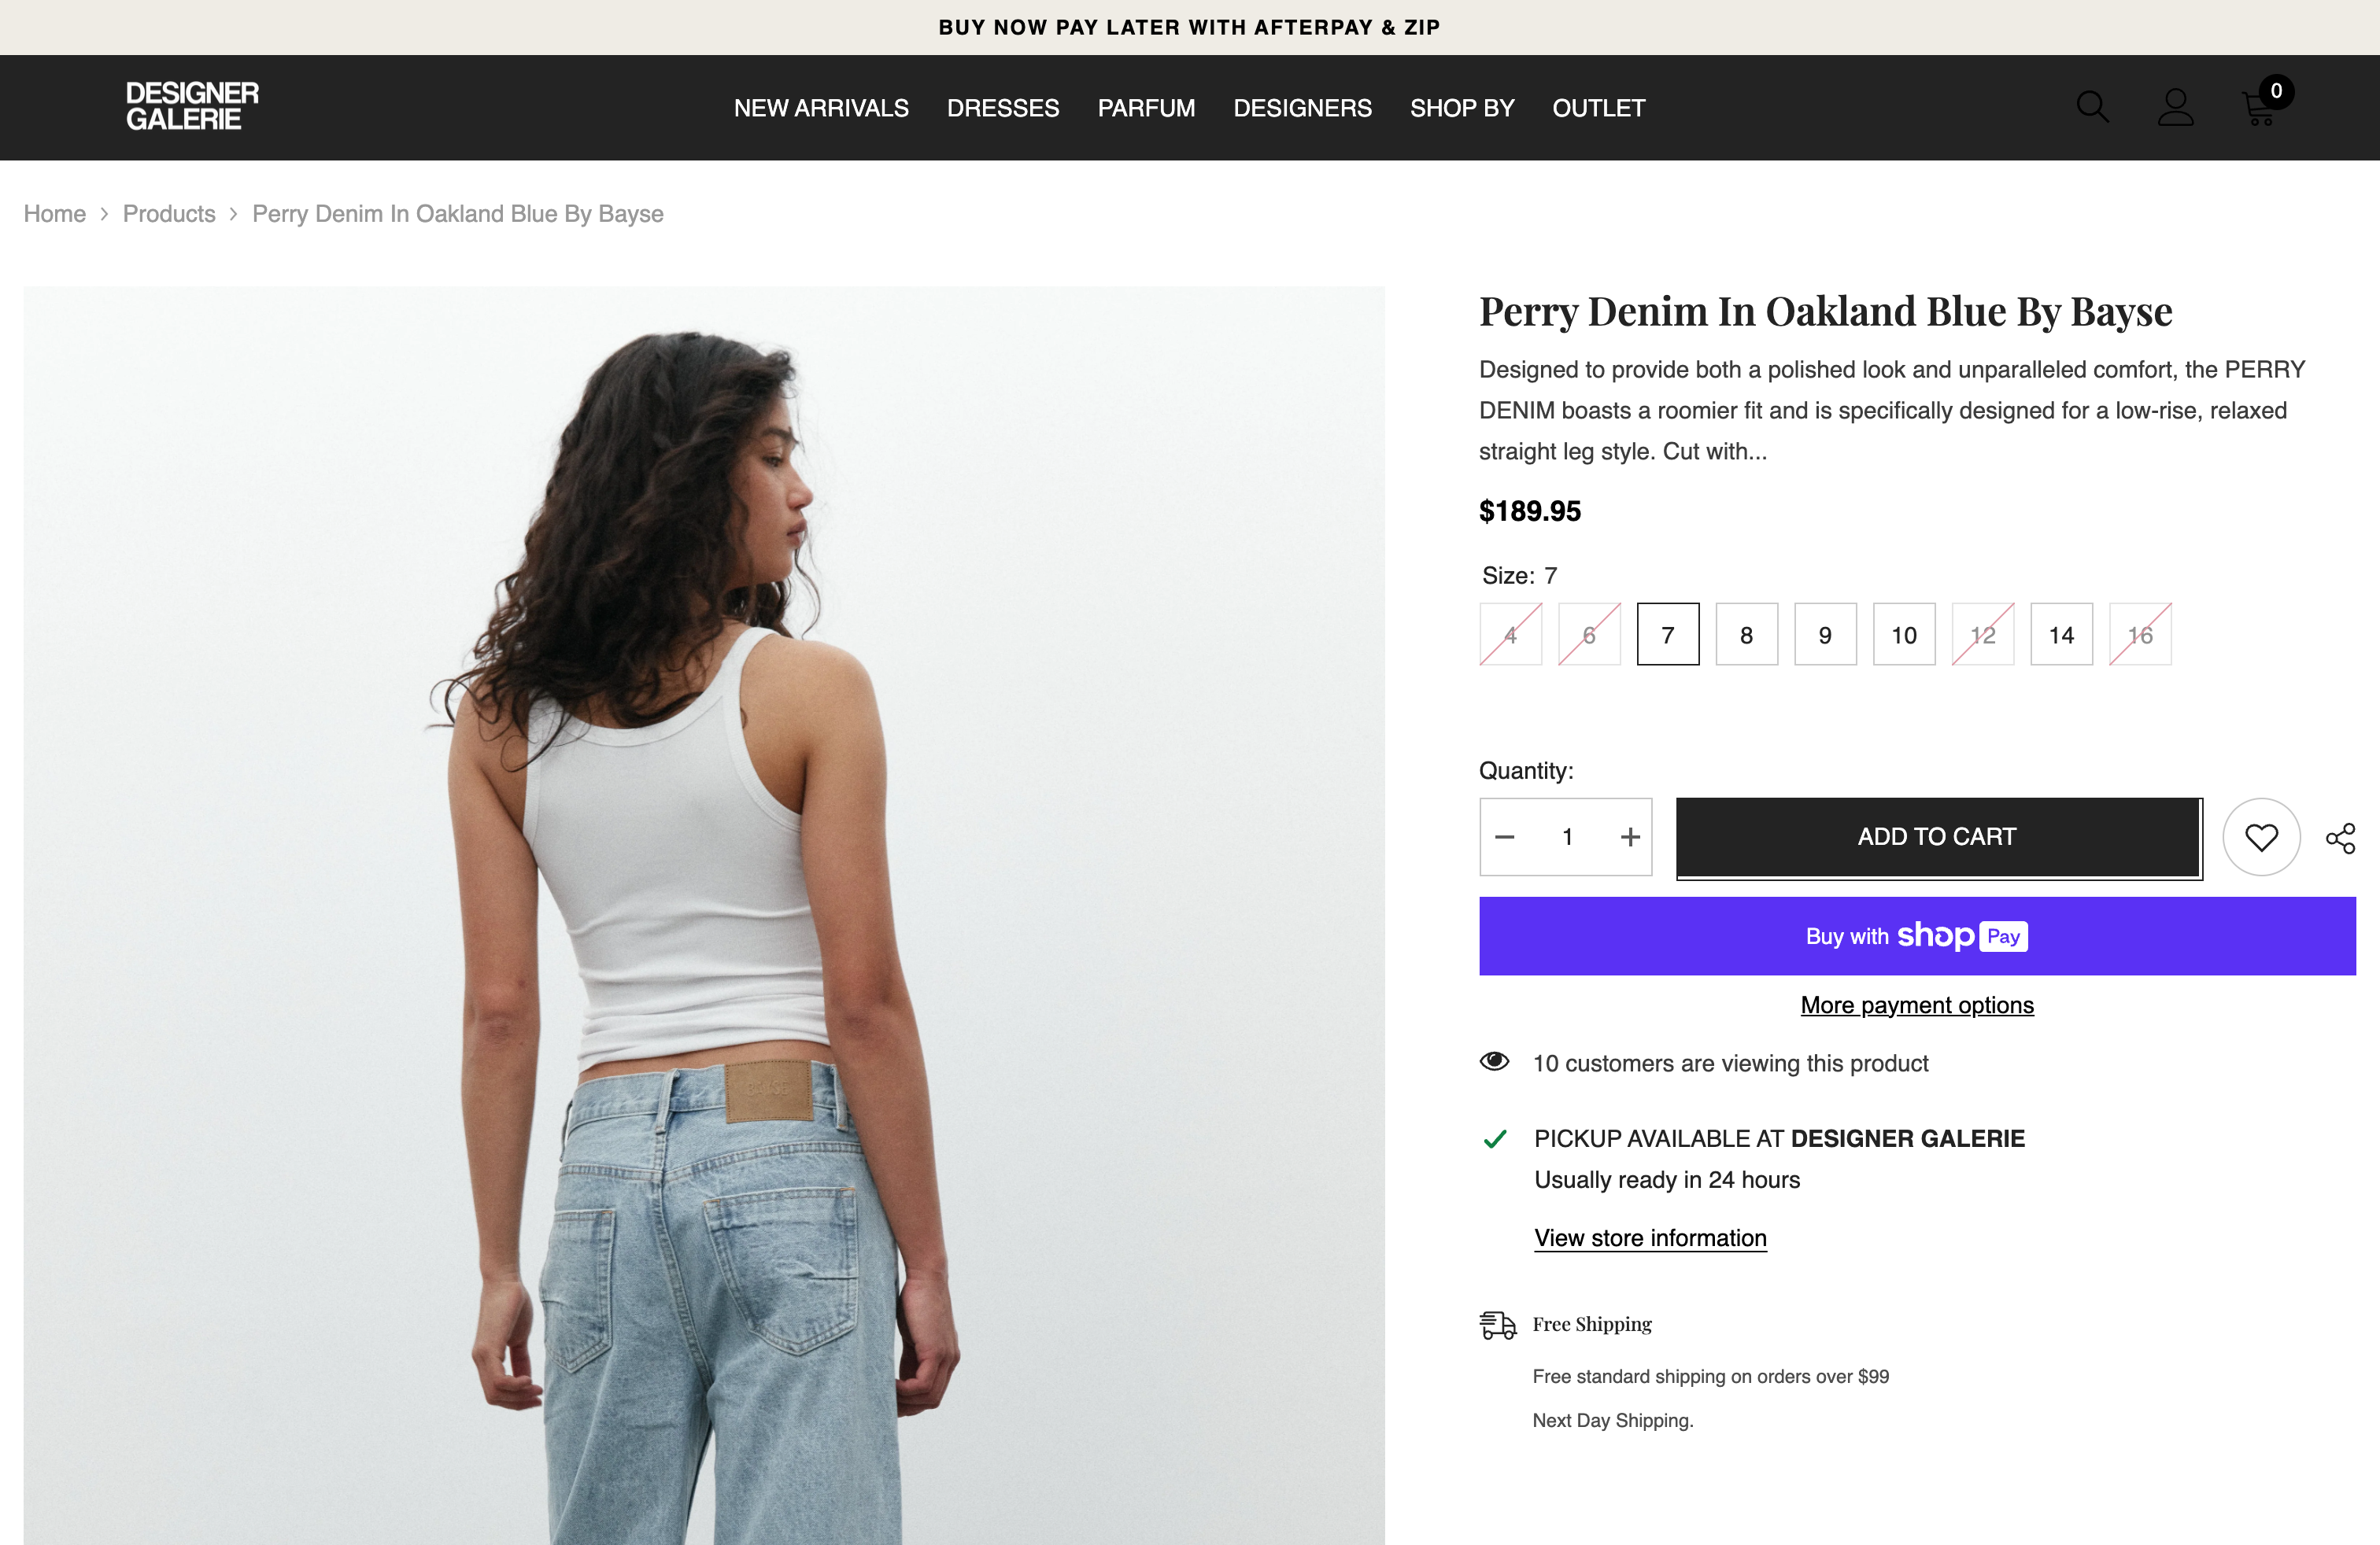Click the Designer Galerie logo

(x=192, y=107)
